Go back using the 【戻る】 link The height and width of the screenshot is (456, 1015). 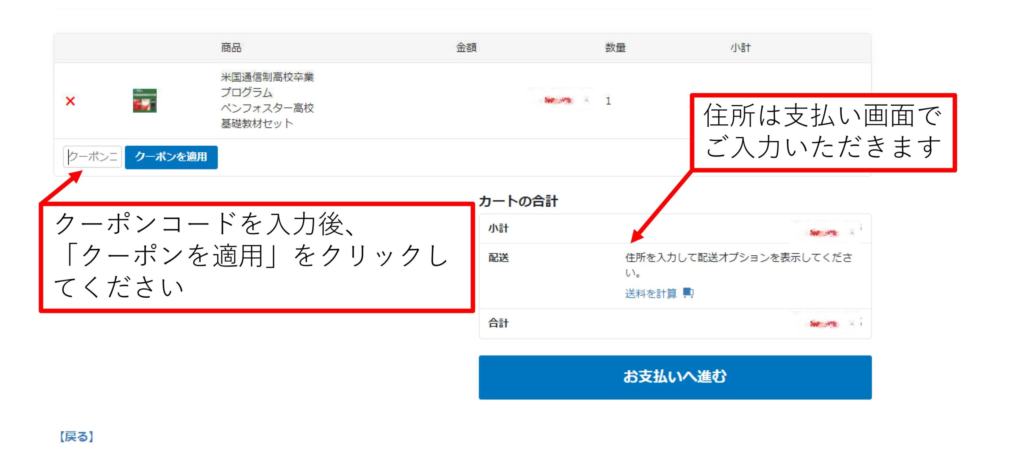(x=76, y=437)
